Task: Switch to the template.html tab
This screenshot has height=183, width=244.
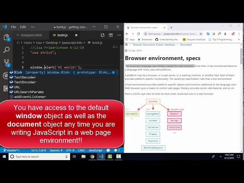Action: tap(29, 35)
